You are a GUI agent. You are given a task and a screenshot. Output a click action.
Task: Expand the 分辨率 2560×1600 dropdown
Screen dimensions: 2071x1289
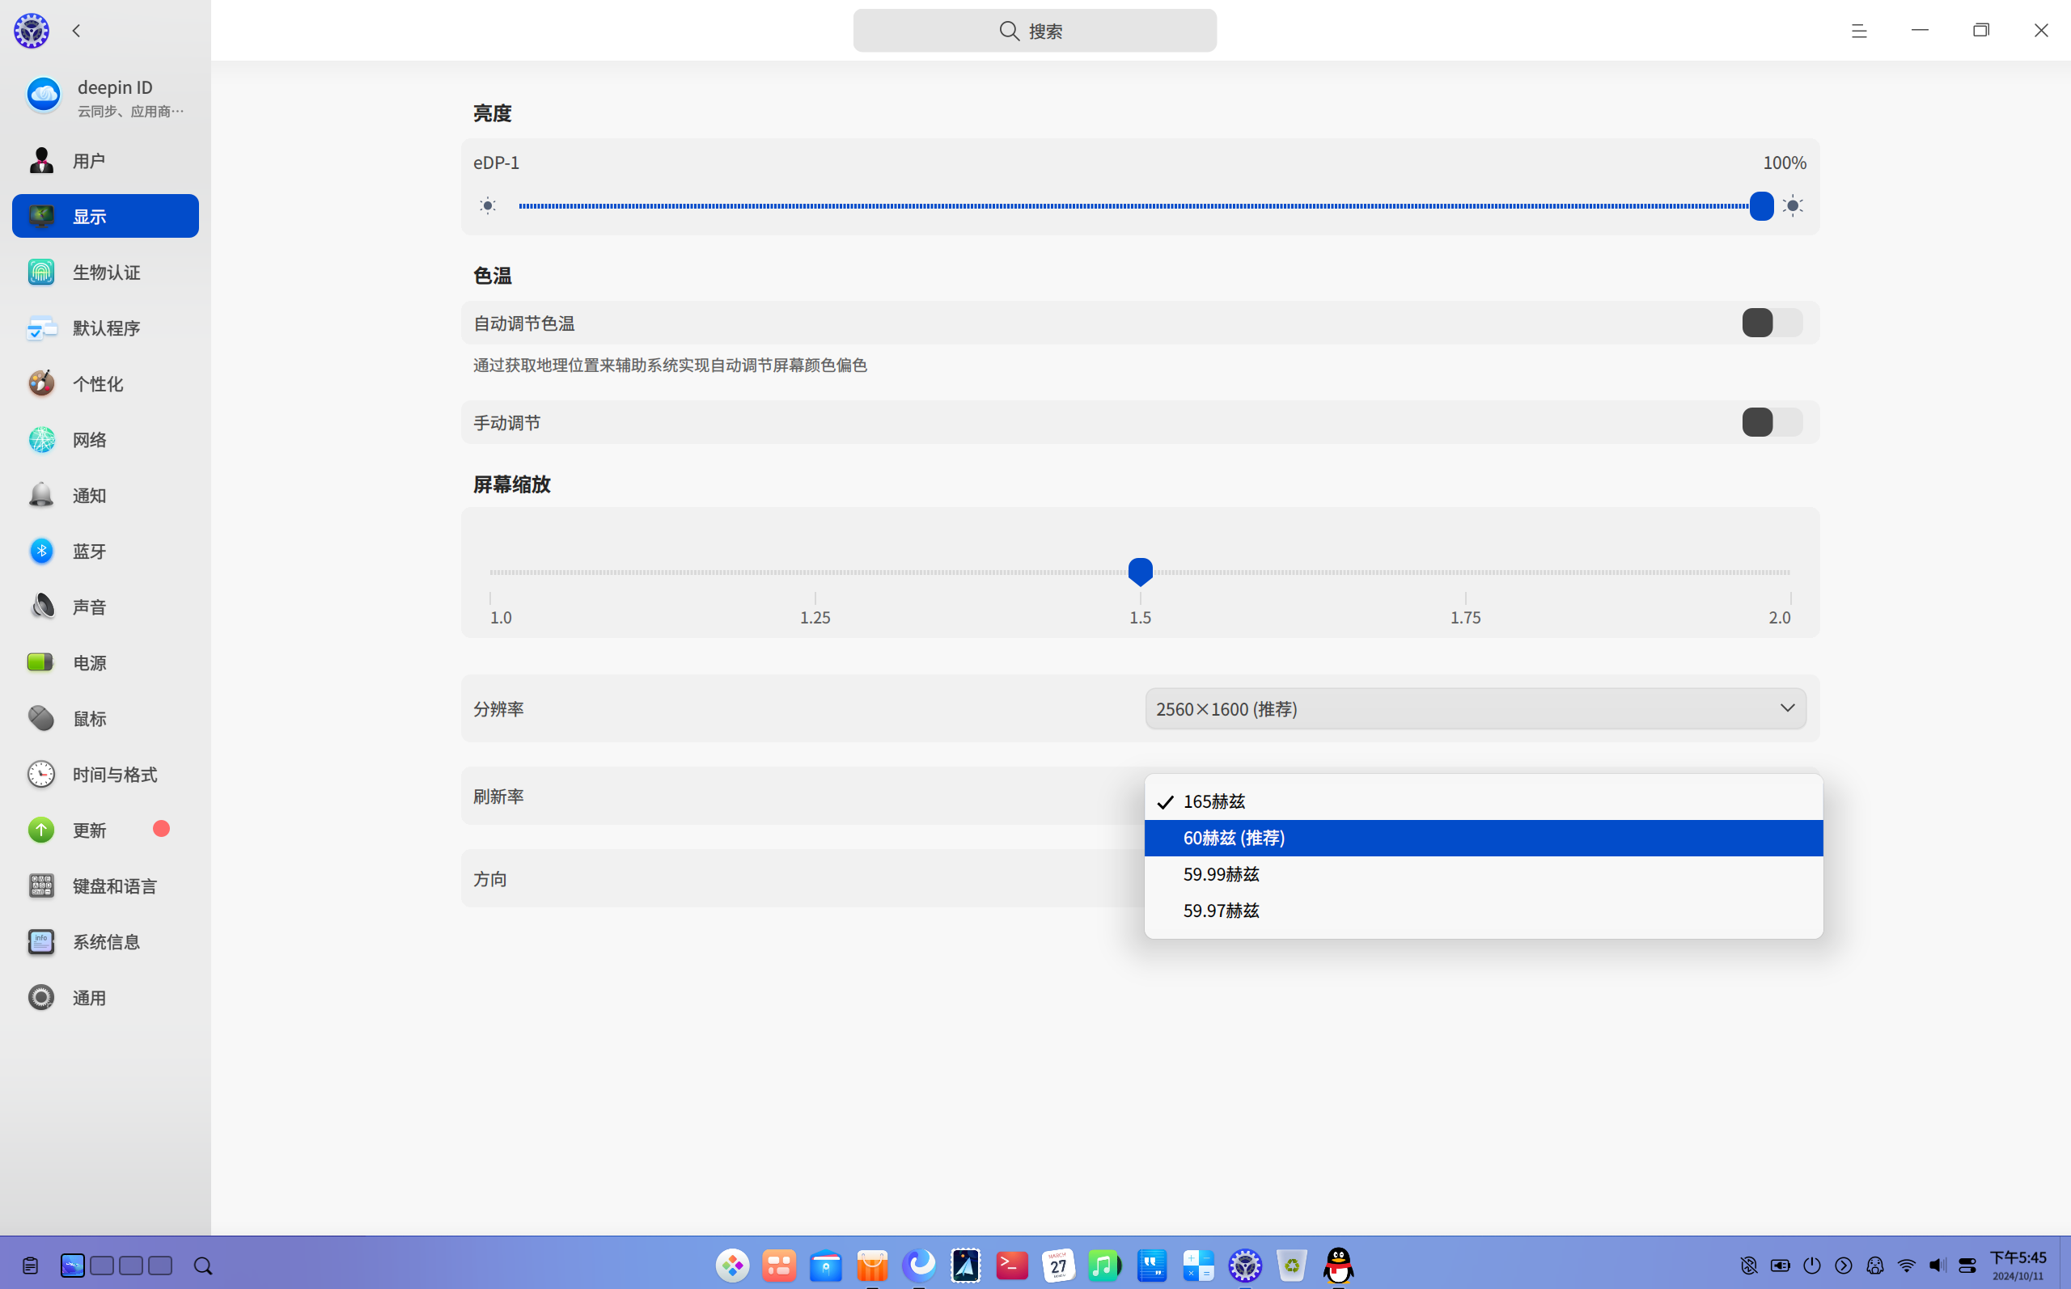[x=1475, y=708]
